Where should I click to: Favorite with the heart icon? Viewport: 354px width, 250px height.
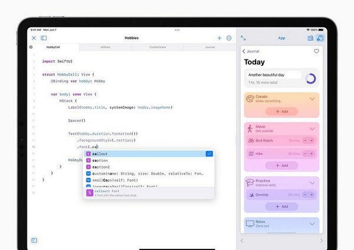coord(316,51)
